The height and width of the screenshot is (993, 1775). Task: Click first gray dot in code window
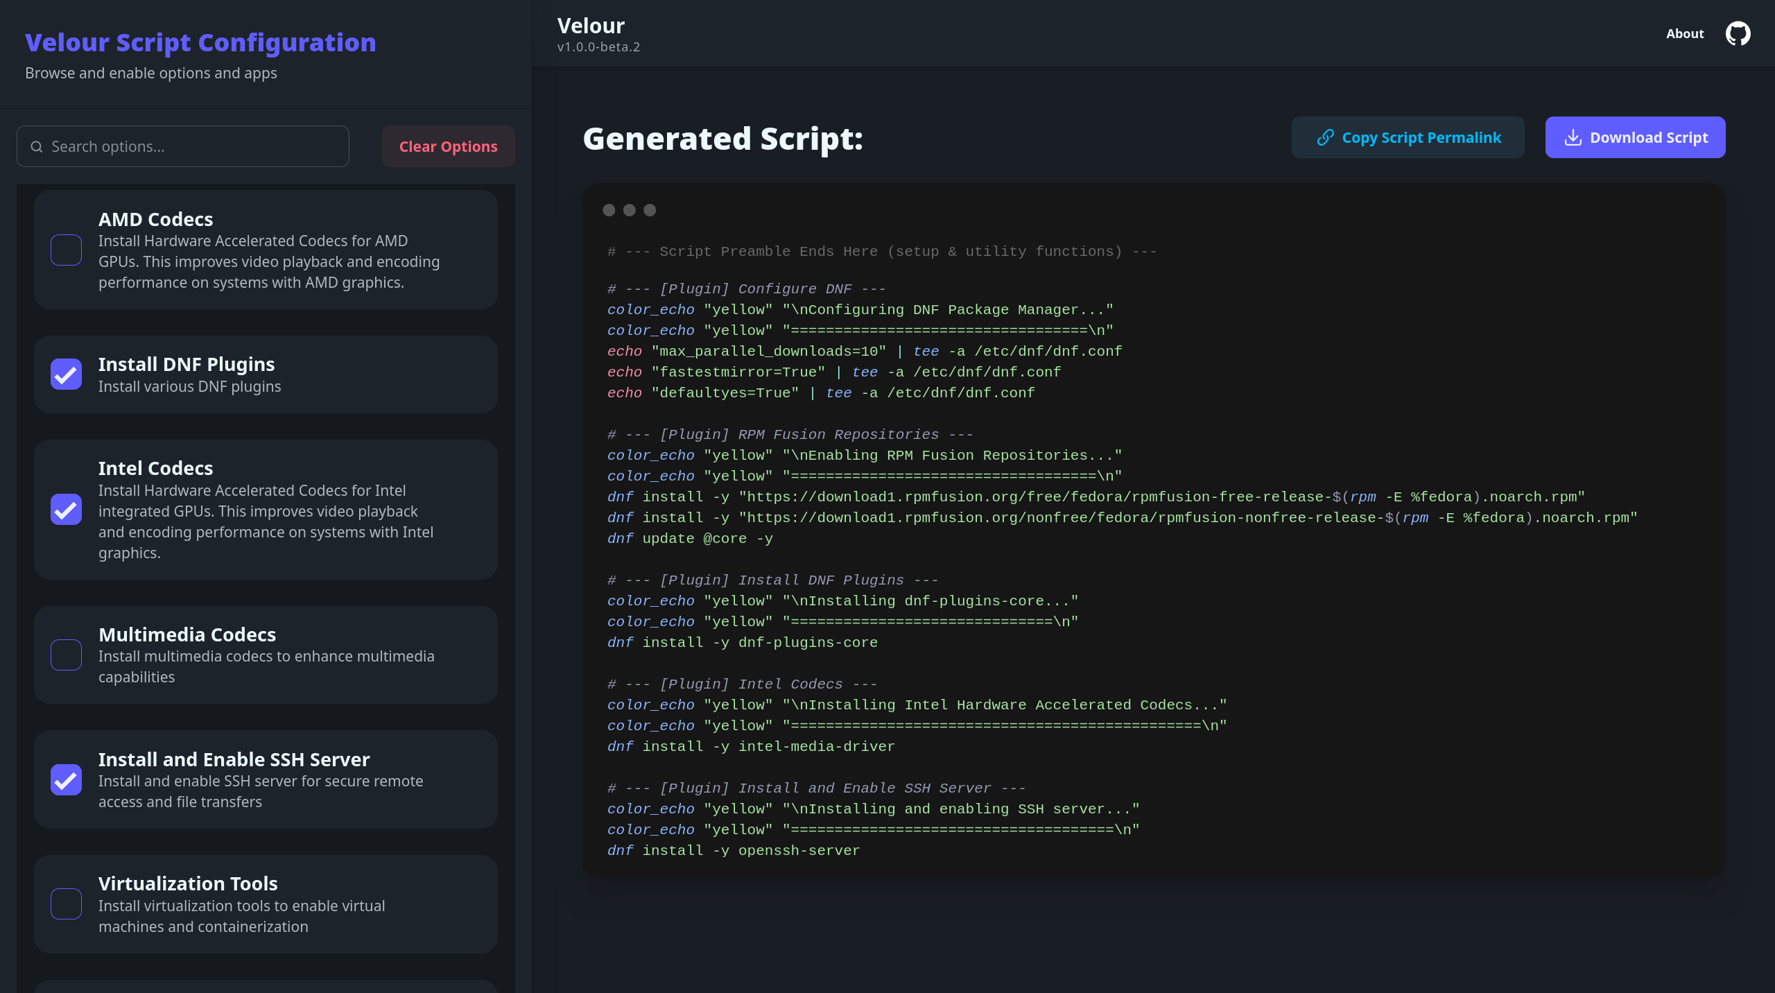(609, 210)
